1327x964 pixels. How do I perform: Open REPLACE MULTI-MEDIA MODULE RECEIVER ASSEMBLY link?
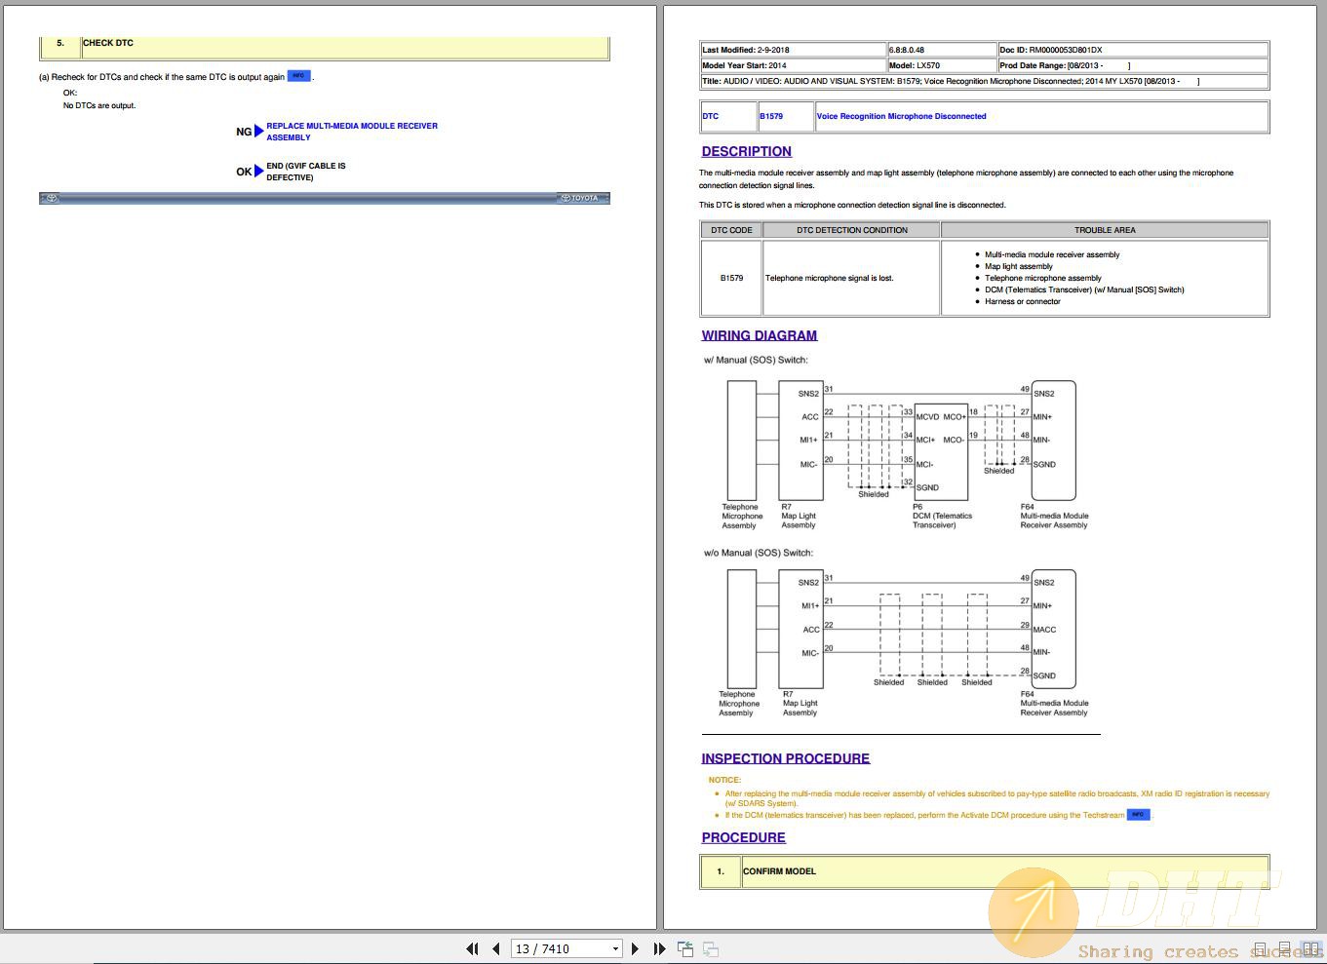tap(352, 132)
